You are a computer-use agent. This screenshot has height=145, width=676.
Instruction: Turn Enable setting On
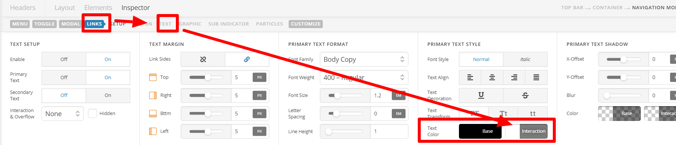coord(108,59)
